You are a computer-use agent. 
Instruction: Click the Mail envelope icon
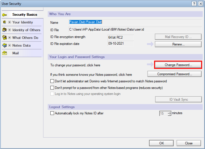[x=5, y=53]
